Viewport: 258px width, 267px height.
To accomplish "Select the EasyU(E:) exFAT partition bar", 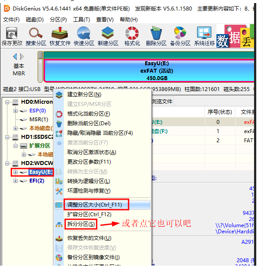I will (x=149, y=70).
